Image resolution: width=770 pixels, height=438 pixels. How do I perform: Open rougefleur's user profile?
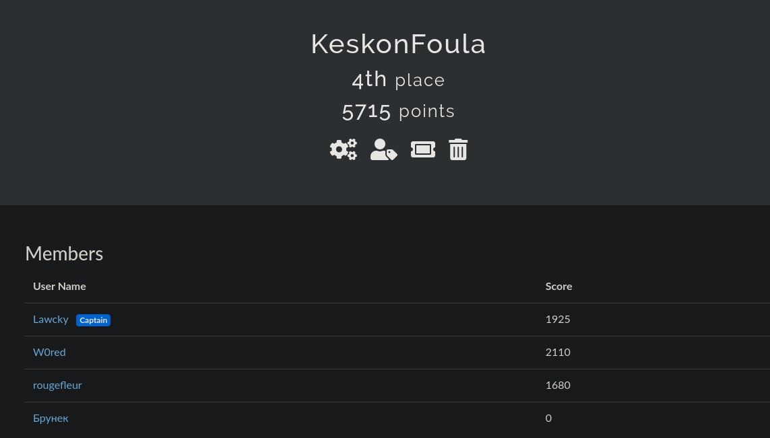57,385
